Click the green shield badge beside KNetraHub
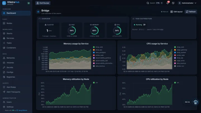This screenshot has width=201, height=113. [28, 3]
